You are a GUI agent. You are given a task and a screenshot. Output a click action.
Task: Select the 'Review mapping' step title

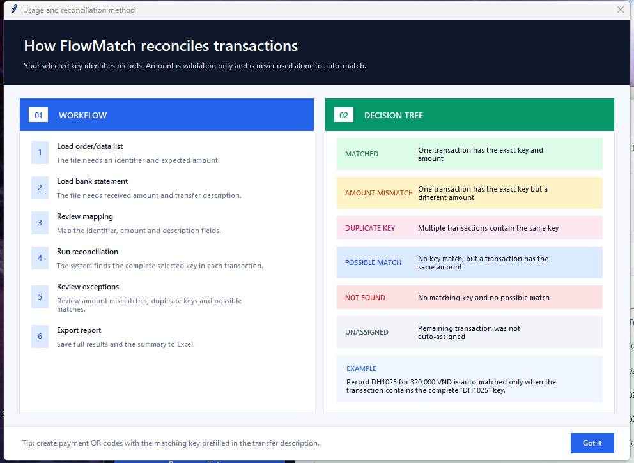(x=85, y=216)
